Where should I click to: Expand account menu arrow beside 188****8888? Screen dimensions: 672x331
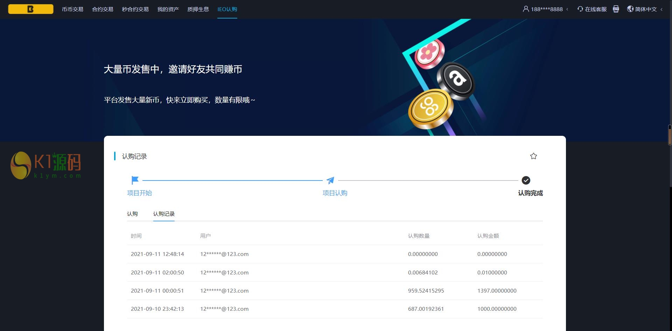click(x=567, y=9)
